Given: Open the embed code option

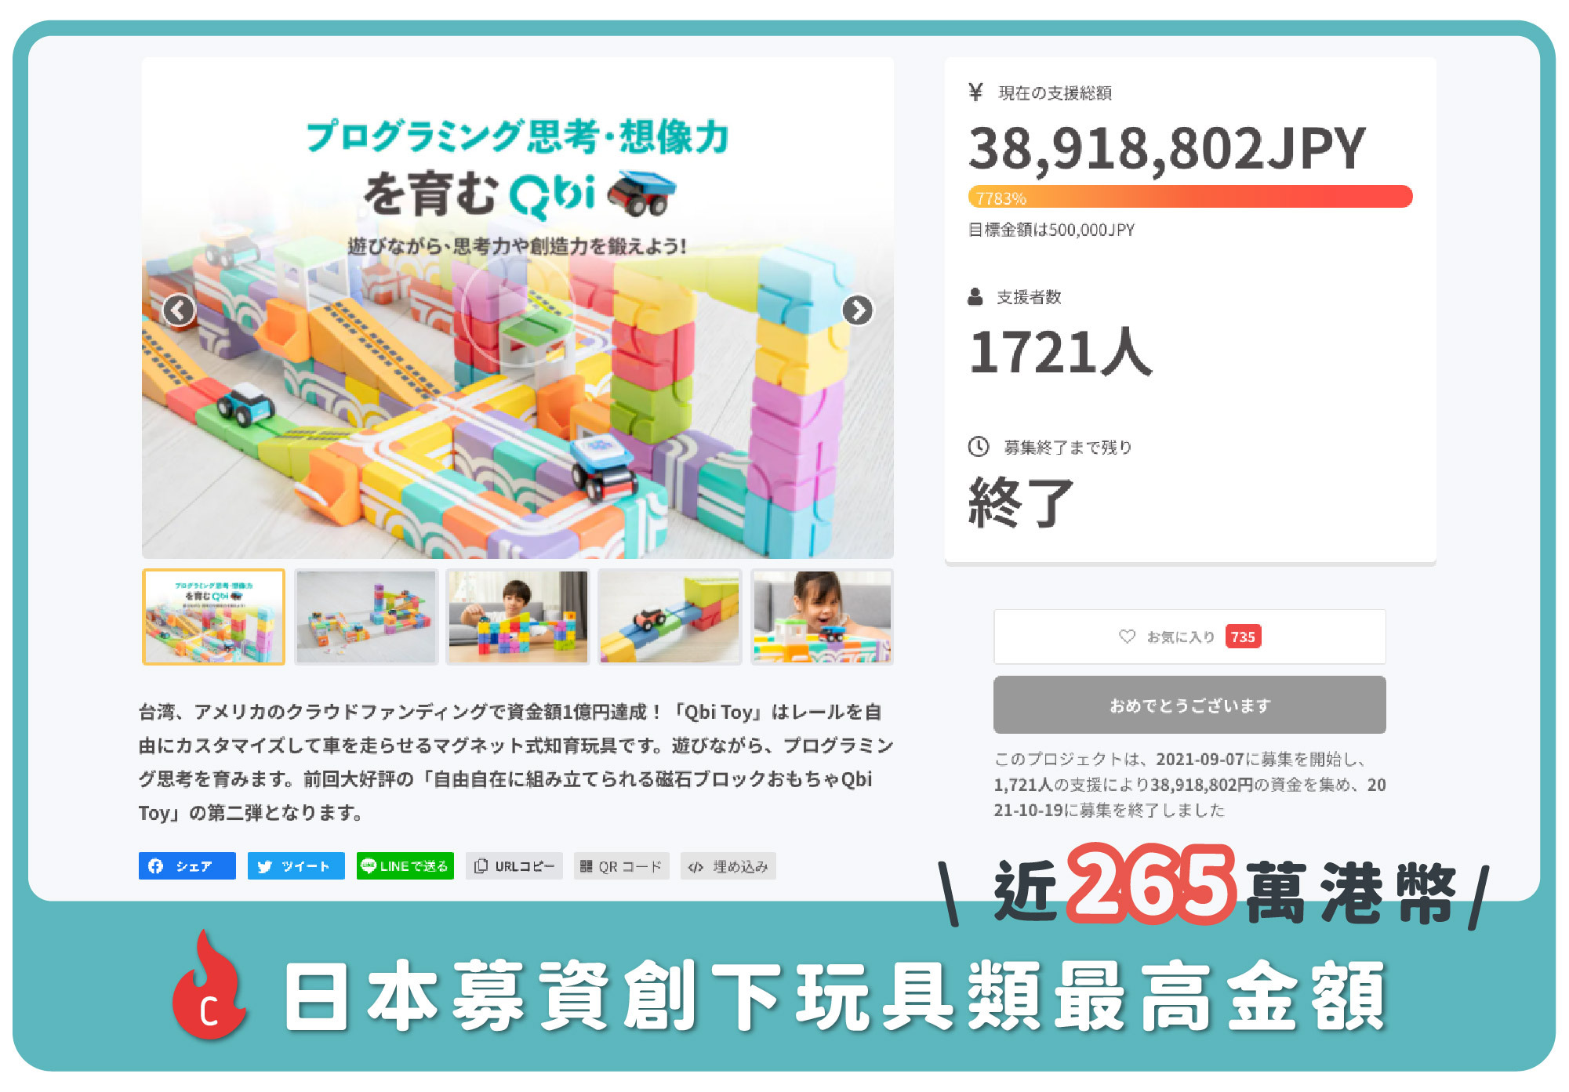Looking at the screenshot, I should 728,865.
